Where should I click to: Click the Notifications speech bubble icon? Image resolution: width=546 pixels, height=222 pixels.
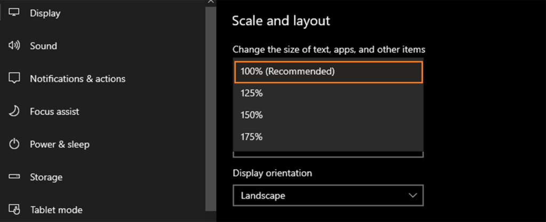pyautogui.click(x=14, y=78)
